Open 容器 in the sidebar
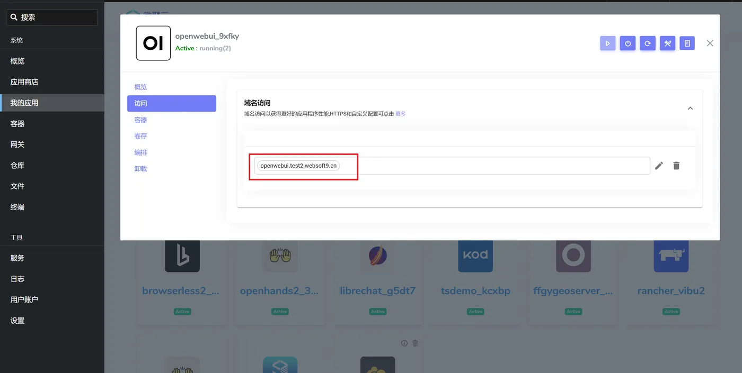Screen dimensions: 742x373 (x=52, y=123)
